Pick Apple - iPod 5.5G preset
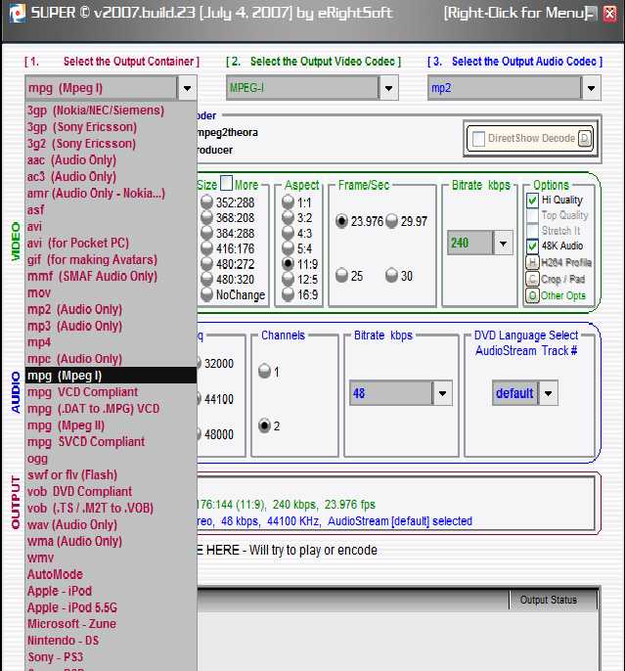The width and height of the screenshot is (625, 671). click(x=111, y=607)
